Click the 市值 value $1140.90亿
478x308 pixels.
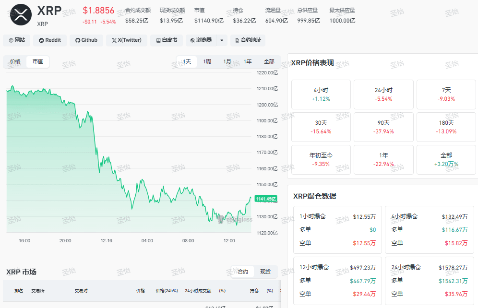point(209,21)
